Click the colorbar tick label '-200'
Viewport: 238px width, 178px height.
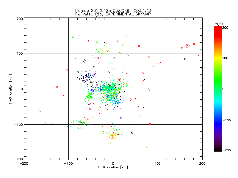click(x=226, y=150)
